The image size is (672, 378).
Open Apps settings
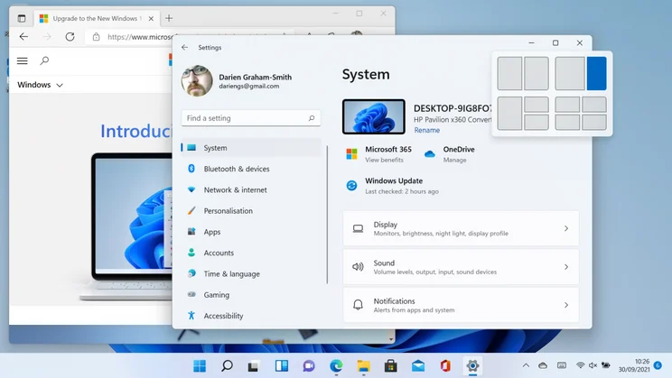[x=251, y=232]
